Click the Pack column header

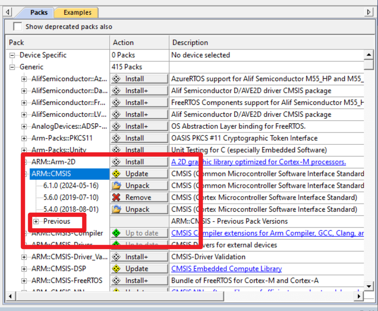58,43
